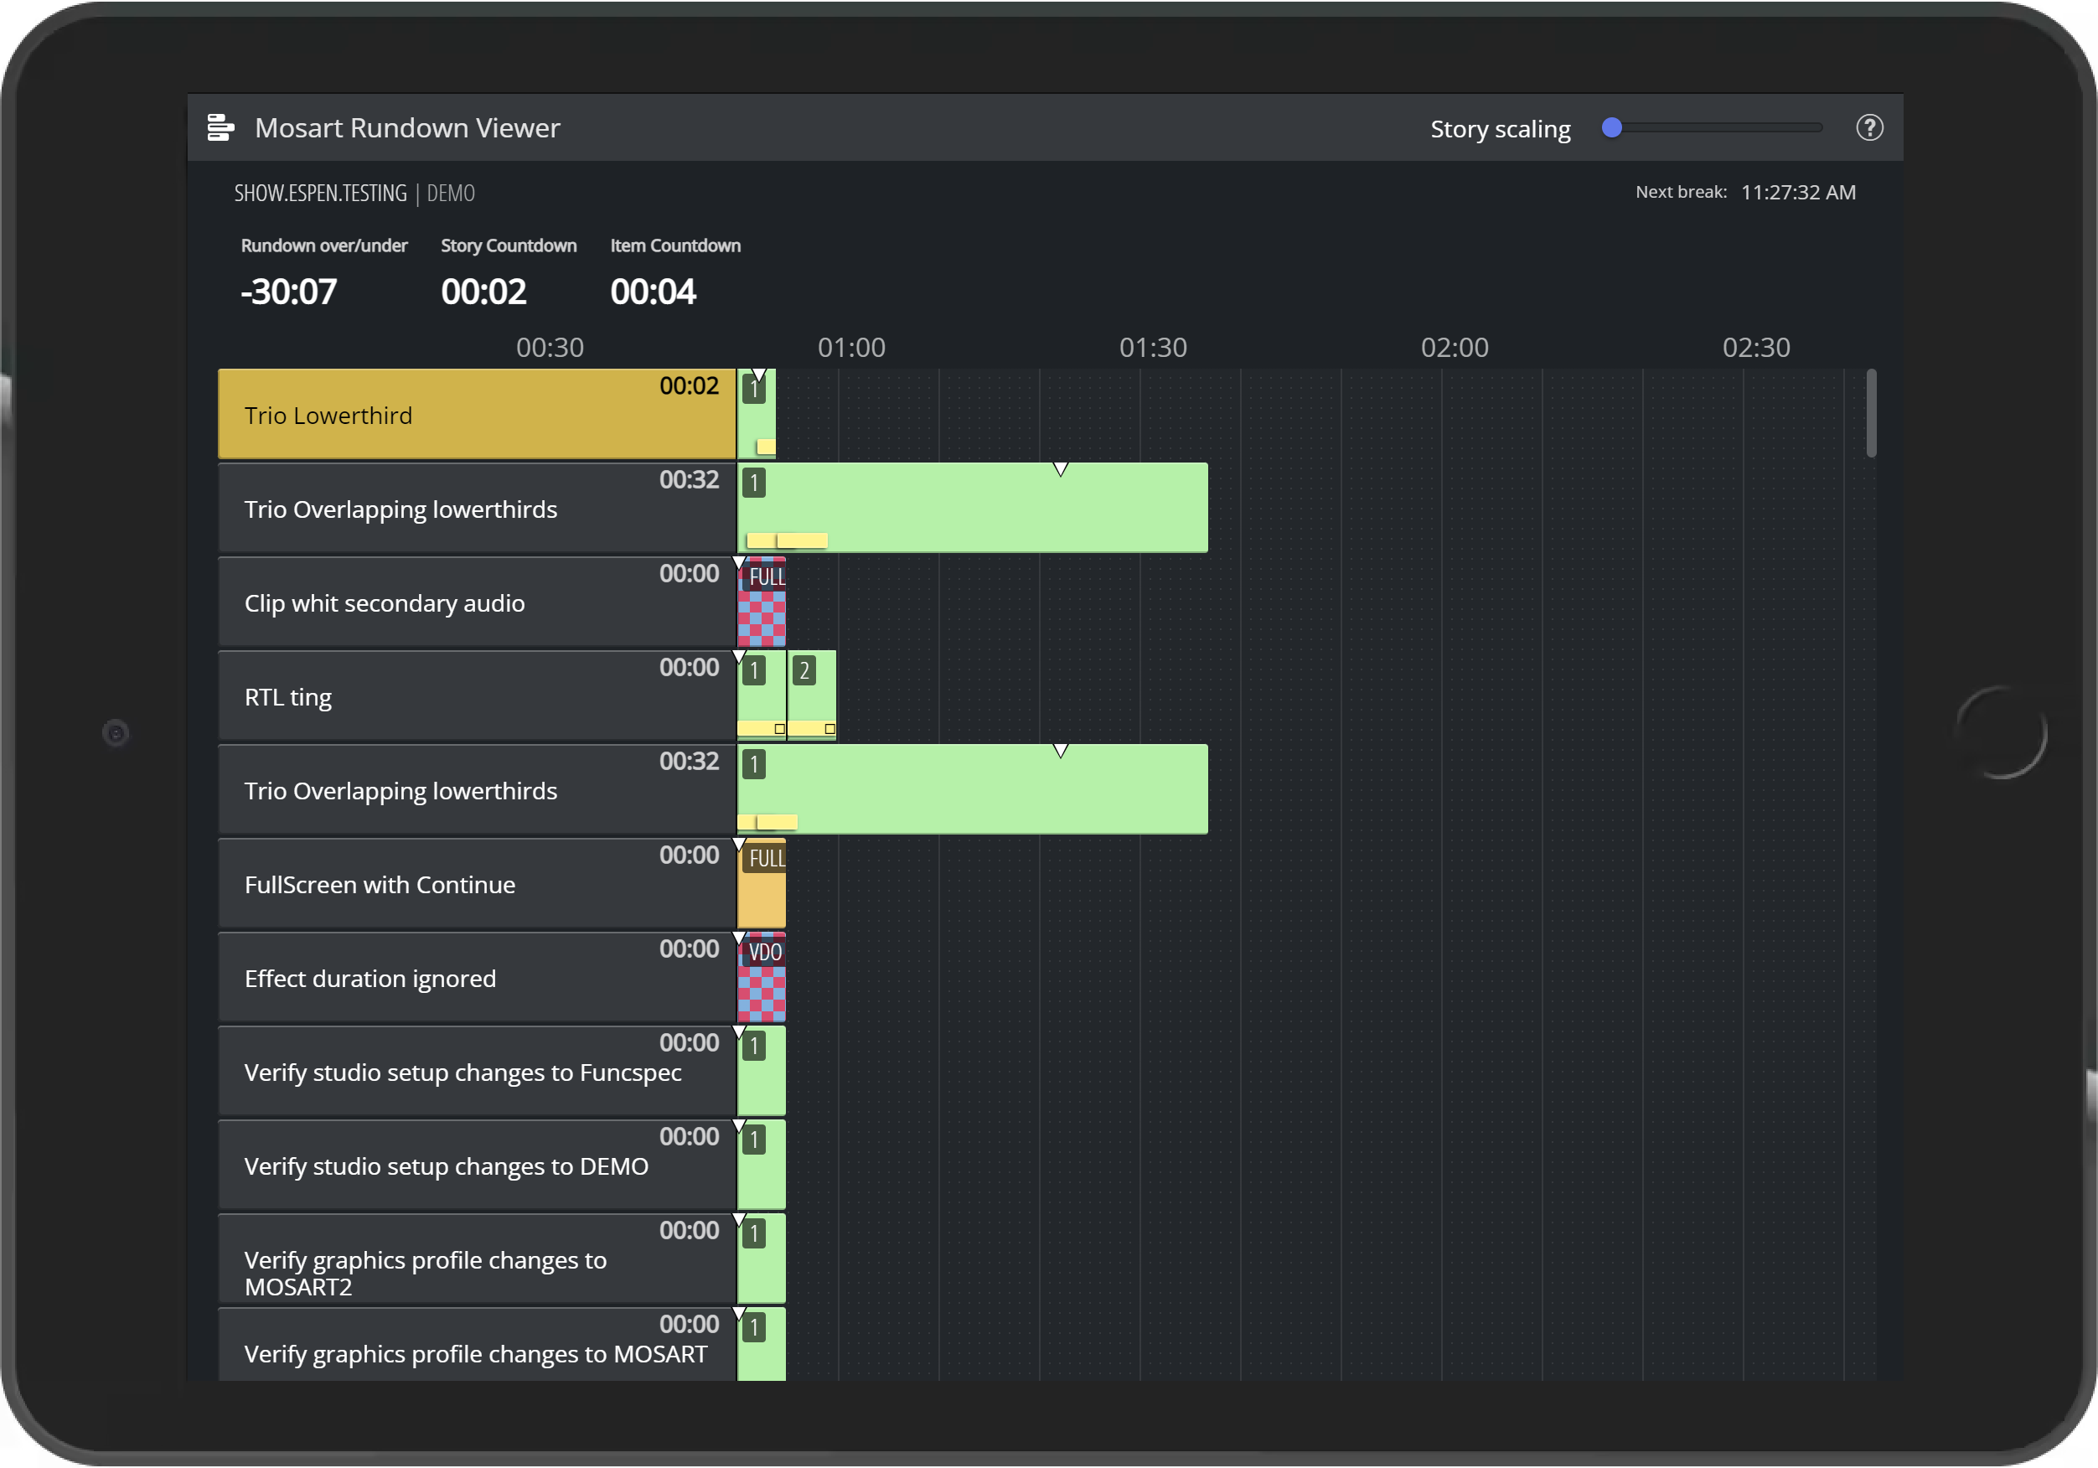Click camera 1 item in Funcspec story
This screenshot has height=1468, width=2098.
click(x=761, y=1072)
